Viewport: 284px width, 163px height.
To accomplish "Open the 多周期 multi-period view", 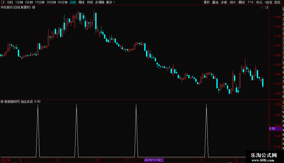I will 100,2.
